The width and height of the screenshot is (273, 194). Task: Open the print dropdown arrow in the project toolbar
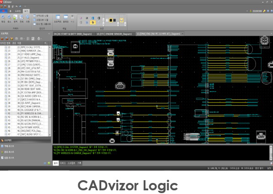41,39
